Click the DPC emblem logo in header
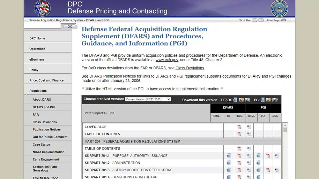This screenshot has height=179, width=319. [x=42, y=8]
